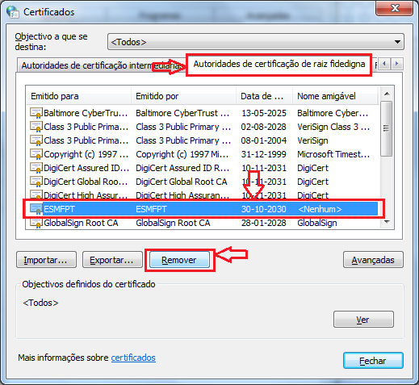419x385 pixels.
Task: Click the Certificados window title icon
Action: (13, 12)
